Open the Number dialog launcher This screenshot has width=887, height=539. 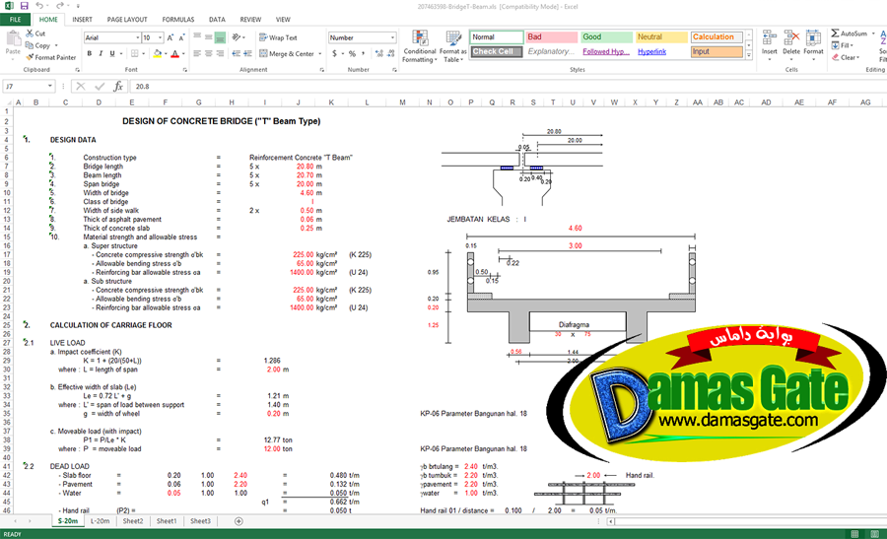click(x=394, y=70)
